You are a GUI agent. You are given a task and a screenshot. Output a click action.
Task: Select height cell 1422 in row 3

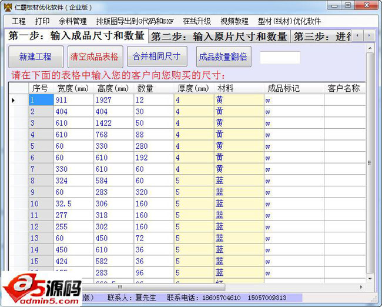pos(113,123)
